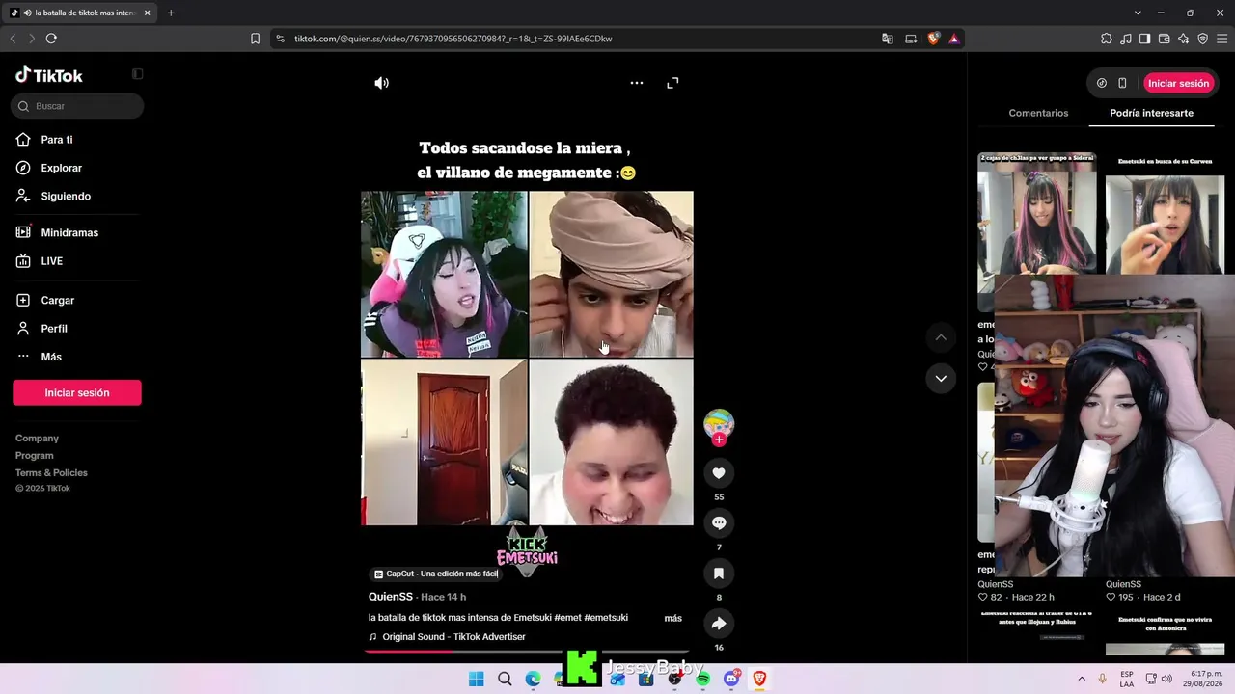1235x694 pixels.
Task: Expand the Company footer section
Action: tap(37, 439)
